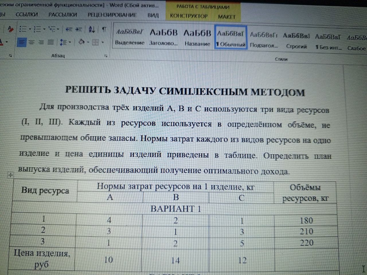Open the Конструктор table tools tab
367x275 pixels.
coord(189,16)
